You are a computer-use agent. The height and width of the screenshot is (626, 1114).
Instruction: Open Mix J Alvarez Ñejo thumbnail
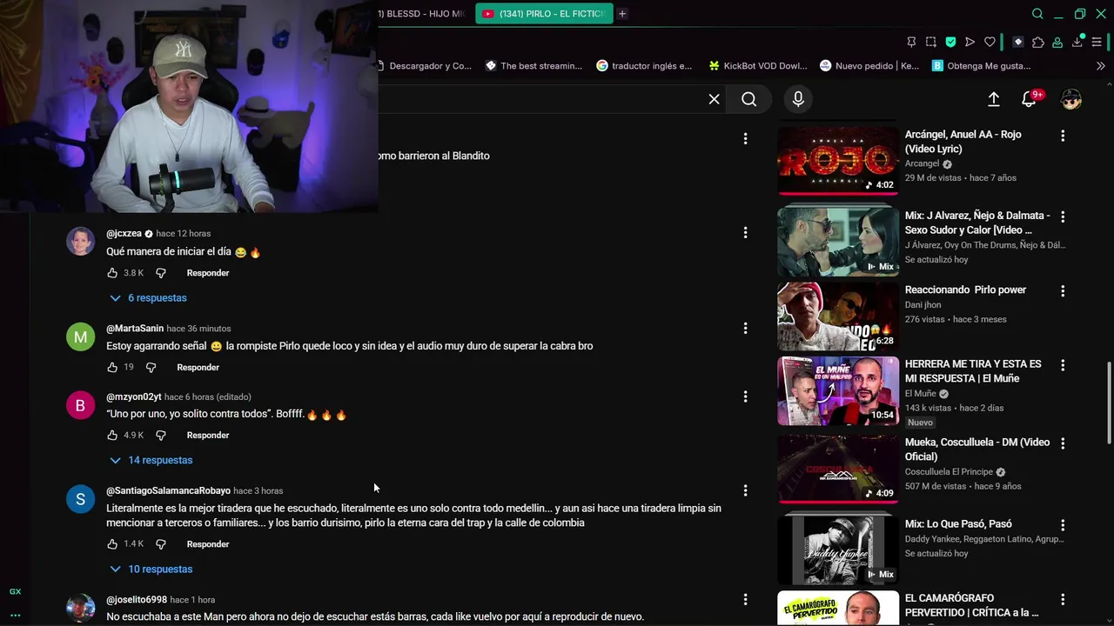coord(838,241)
